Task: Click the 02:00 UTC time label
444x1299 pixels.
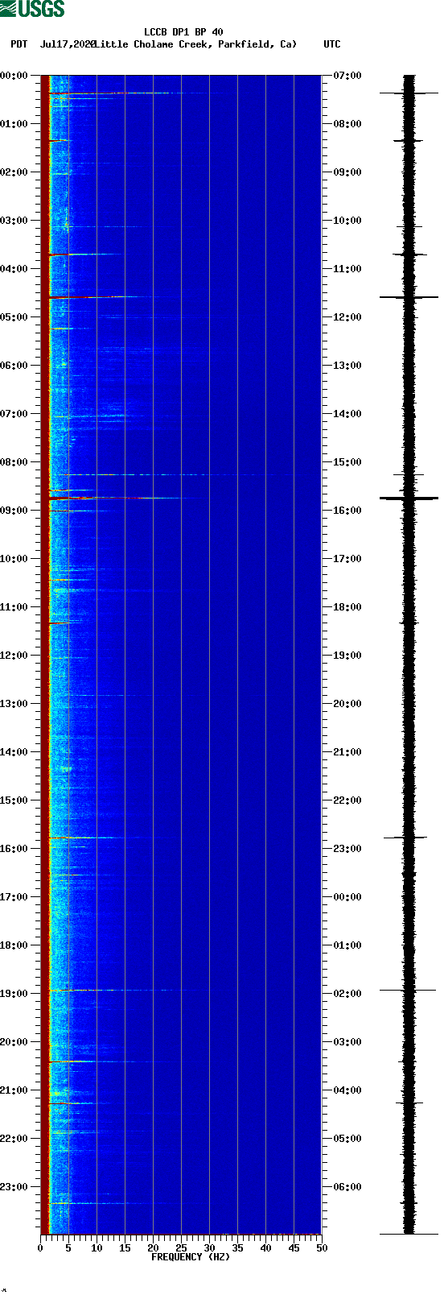Action: click(x=347, y=994)
